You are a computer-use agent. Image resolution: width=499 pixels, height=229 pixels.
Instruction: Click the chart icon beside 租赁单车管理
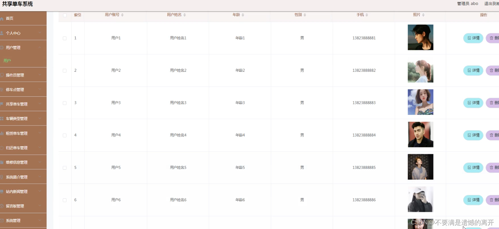pyautogui.click(x=2, y=133)
